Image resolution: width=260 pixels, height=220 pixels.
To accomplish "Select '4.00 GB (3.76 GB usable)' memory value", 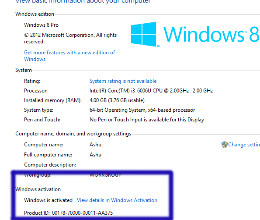I will tap(117, 100).
